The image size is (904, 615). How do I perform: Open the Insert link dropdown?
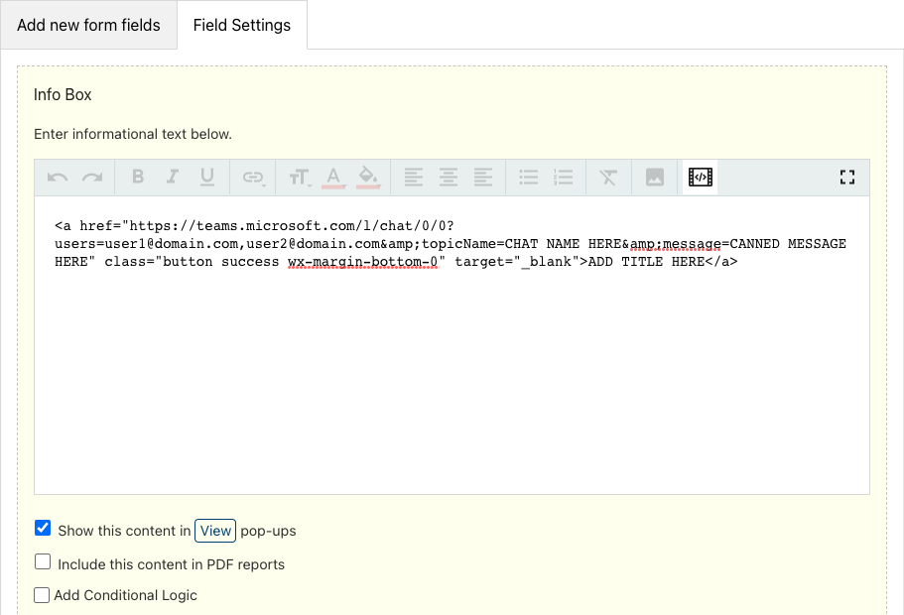coord(253,177)
